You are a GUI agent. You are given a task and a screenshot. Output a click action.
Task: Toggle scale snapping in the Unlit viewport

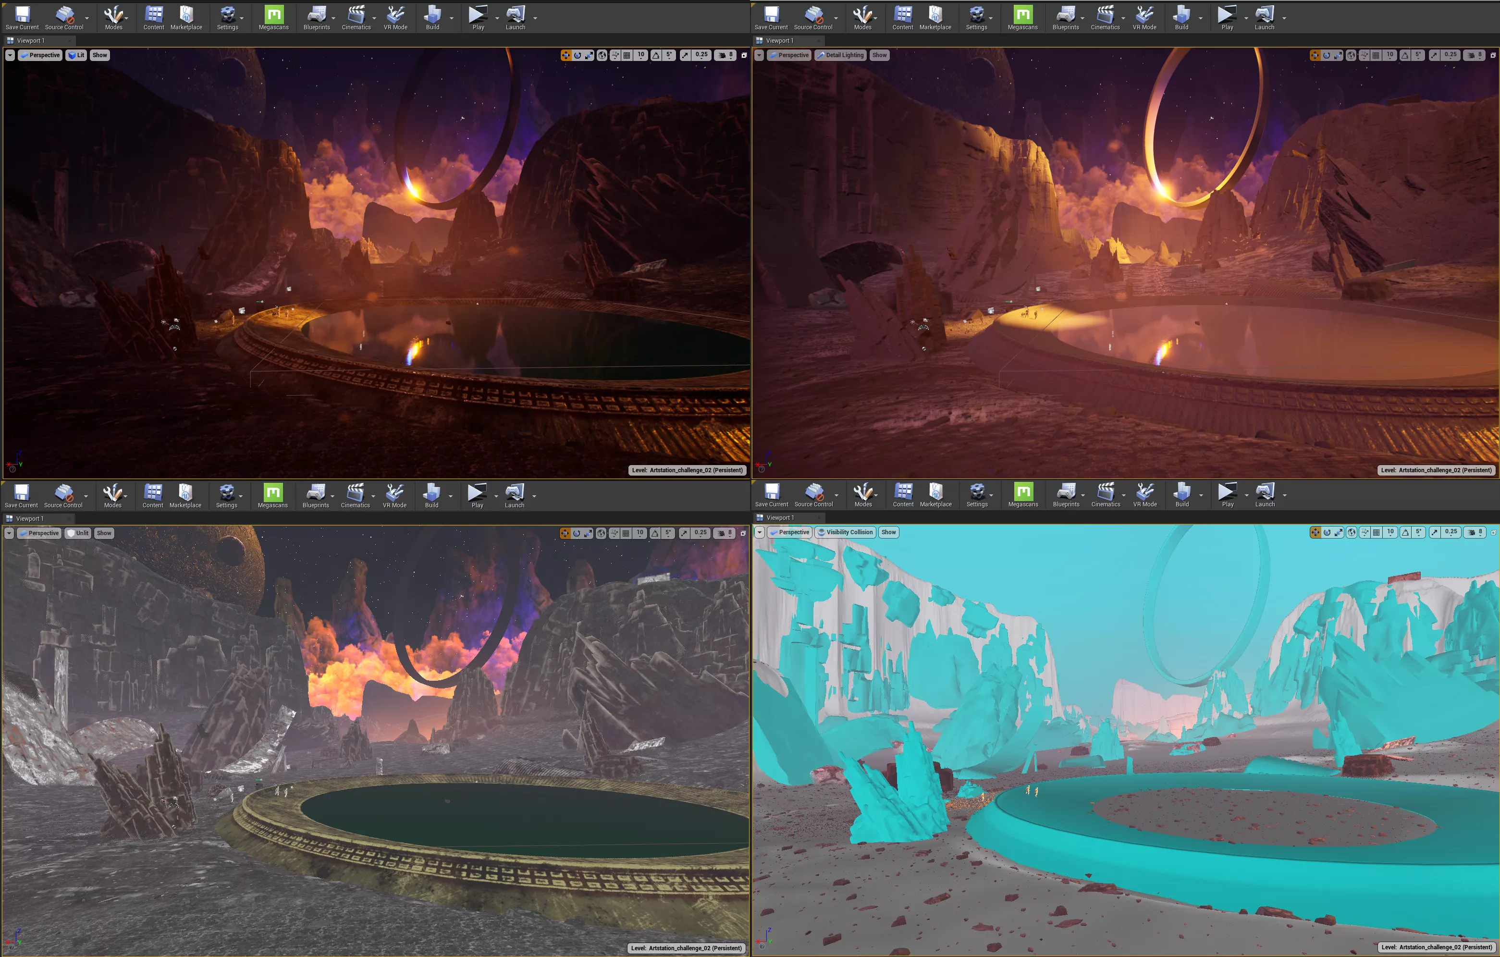(684, 533)
